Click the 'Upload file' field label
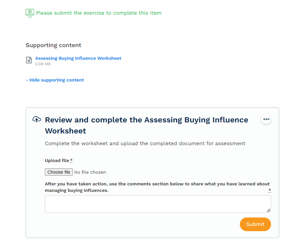This screenshot has width=299, height=249. click(57, 161)
